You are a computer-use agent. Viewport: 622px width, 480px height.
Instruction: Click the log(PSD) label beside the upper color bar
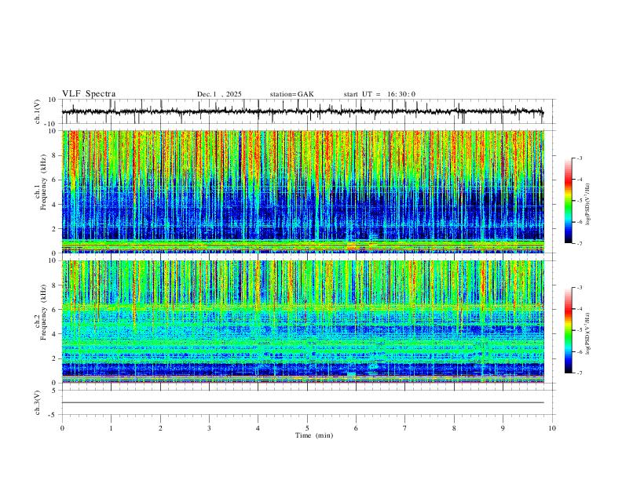[587, 205]
